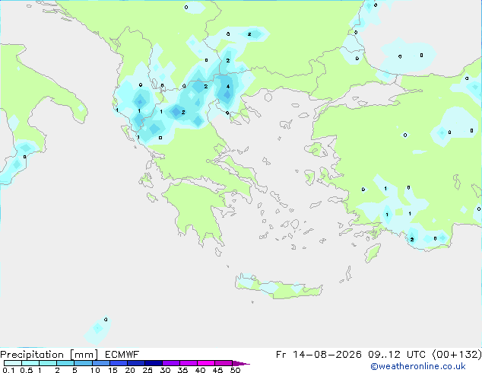The width and height of the screenshot is (482, 373).
Task: Click the 45–50 mm legend color swatch
Action: pos(224,363)
